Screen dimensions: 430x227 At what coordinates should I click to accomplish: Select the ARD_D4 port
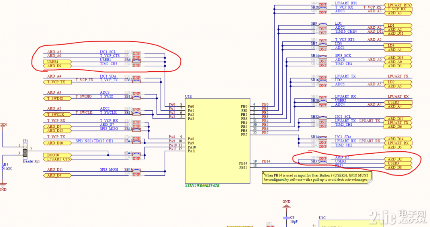(57, 175)
